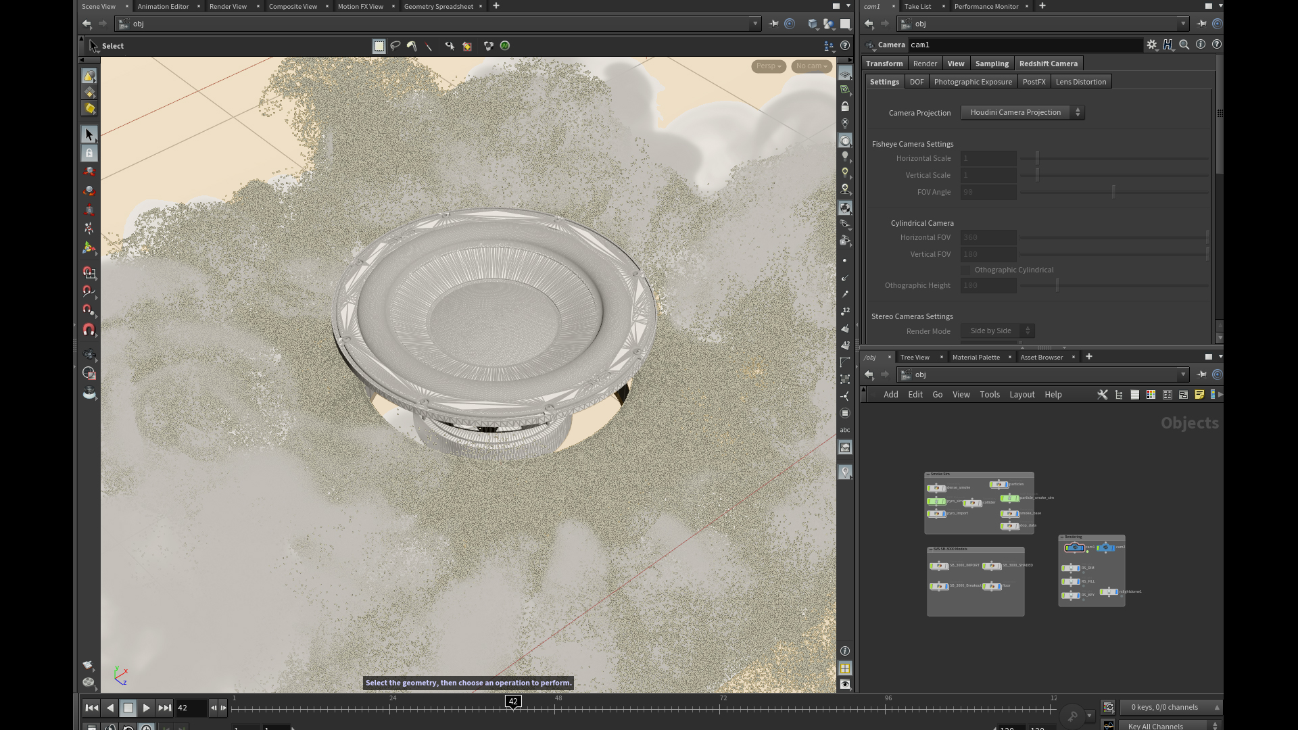Click the play forward button

(x=146, y=708)
